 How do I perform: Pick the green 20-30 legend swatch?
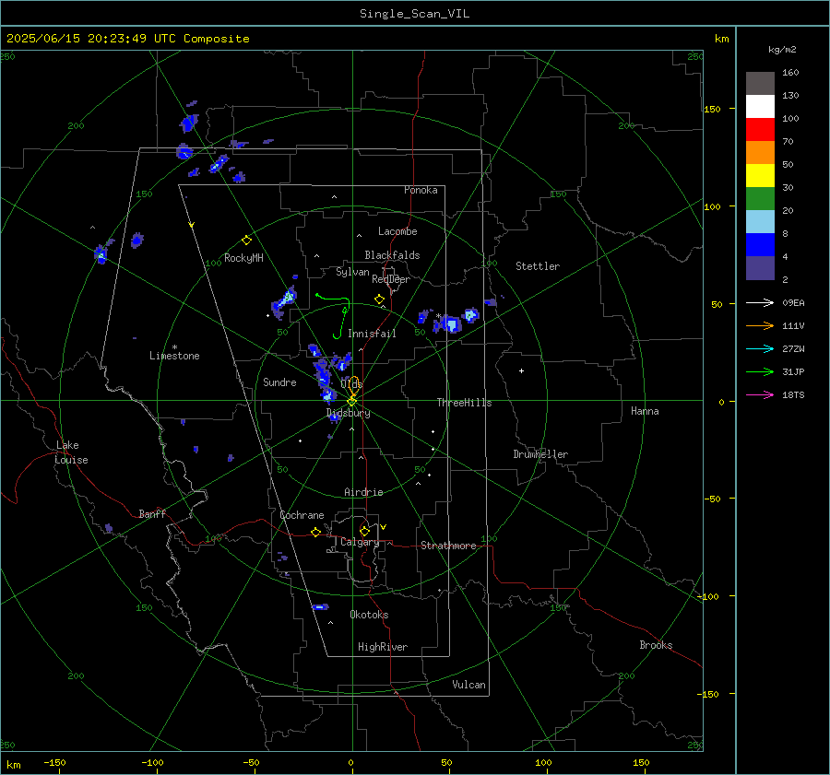click(x=760, y=199)
